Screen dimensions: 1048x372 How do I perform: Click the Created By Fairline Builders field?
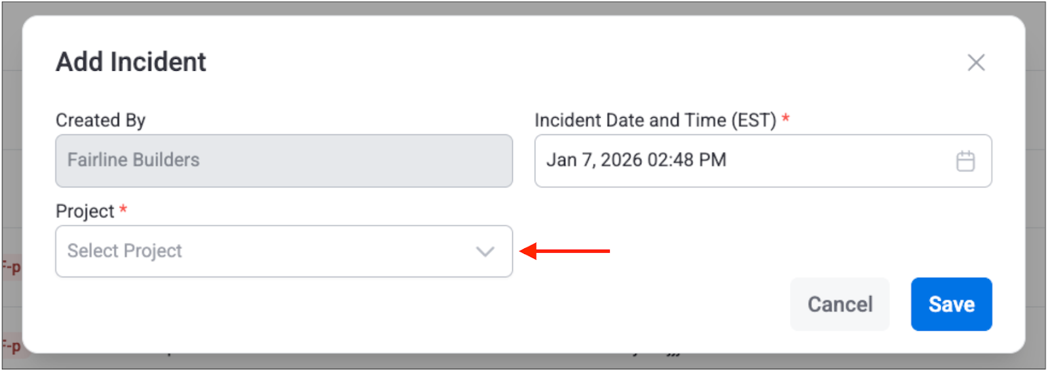tap(284, 161)
